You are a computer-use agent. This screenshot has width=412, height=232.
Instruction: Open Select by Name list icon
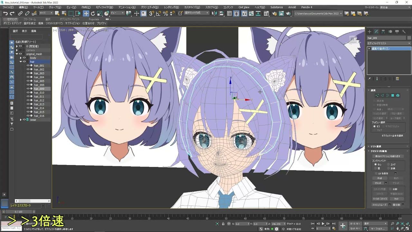(64, 14)
